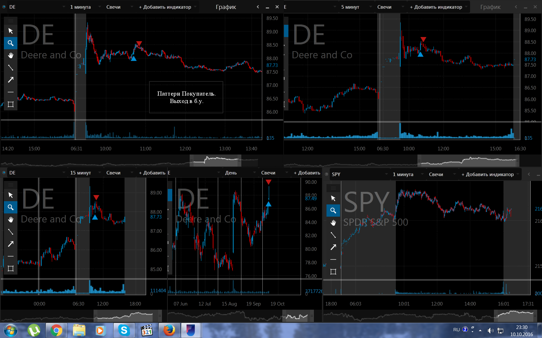Select the hand tool in 15-minute DE chart
This screenshot has height=338, width=542.
tap(11, 220)
